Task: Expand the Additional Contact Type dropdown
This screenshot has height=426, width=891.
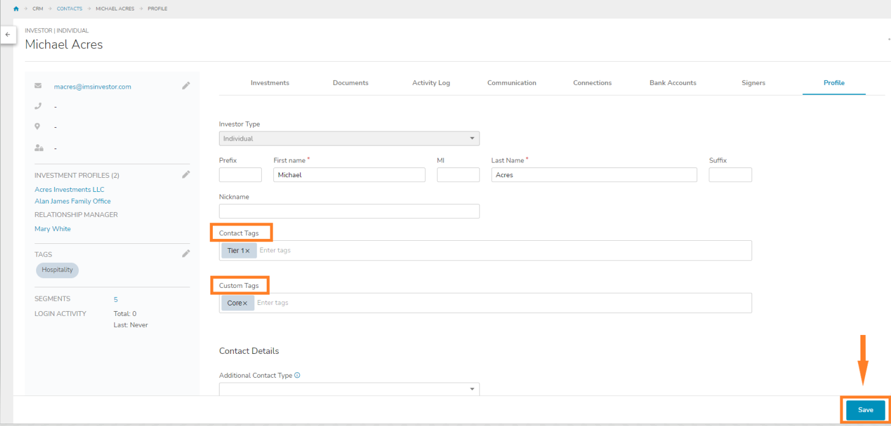Action: [471, 389]
